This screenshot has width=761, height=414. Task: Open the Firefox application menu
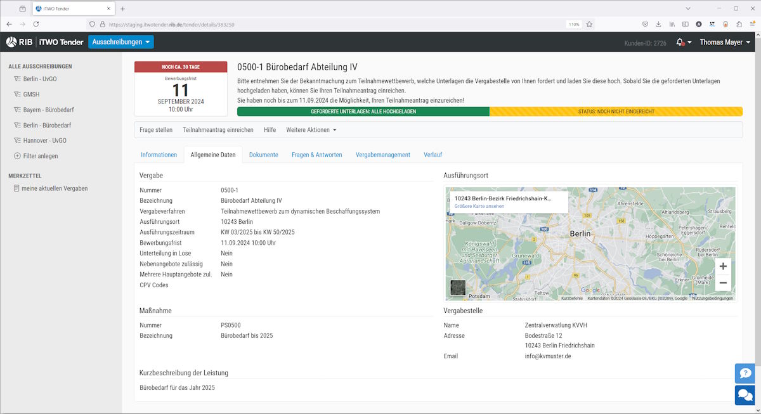click(x=752, y=24)
